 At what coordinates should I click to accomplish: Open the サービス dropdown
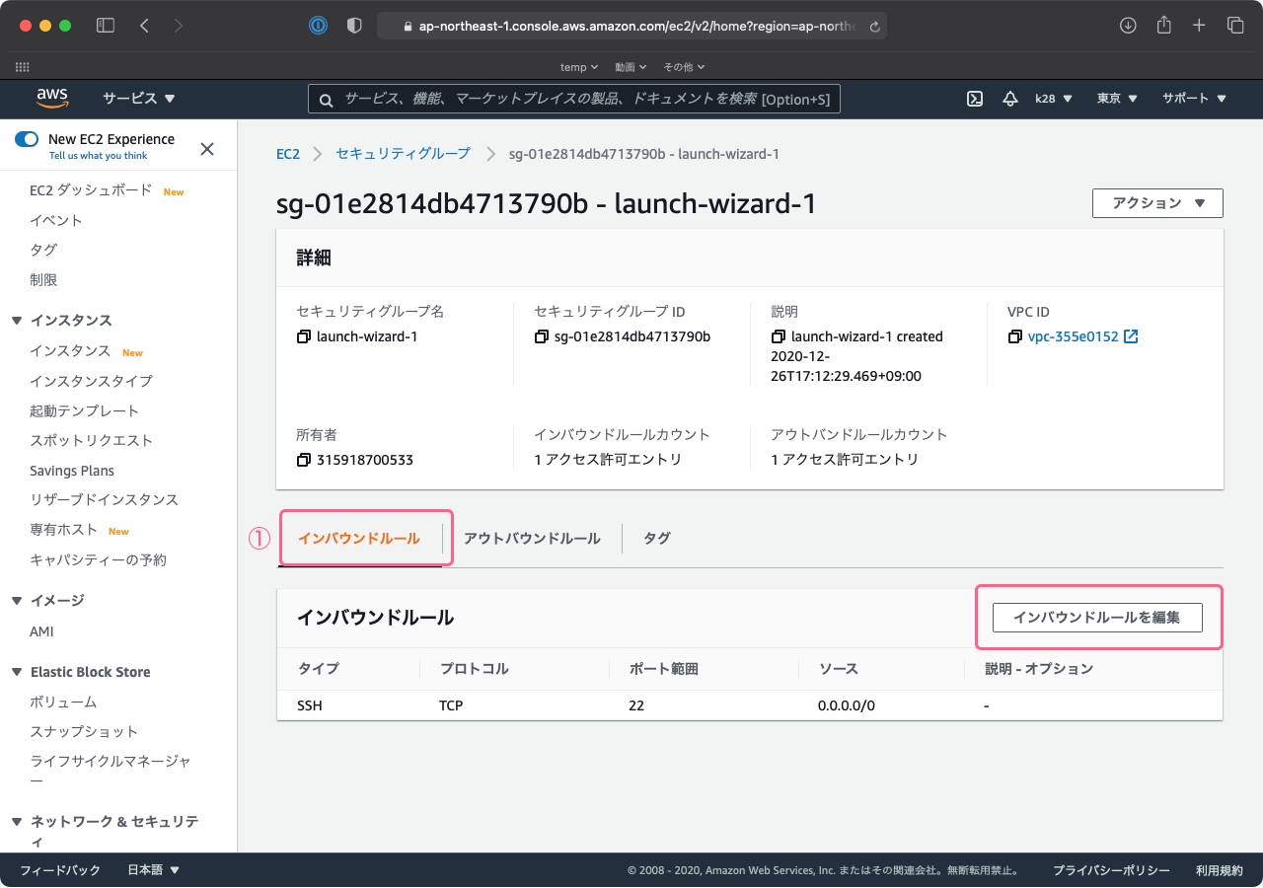(139, 99)
